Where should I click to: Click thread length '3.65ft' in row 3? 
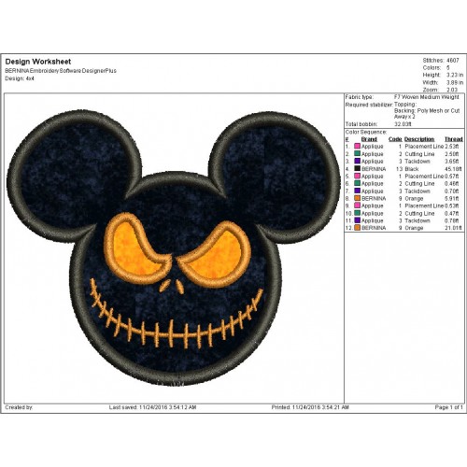452,162
